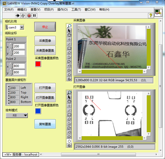Open the 帮助(H) menu
This screenshot has width=165, height=159.
[104, 10]
